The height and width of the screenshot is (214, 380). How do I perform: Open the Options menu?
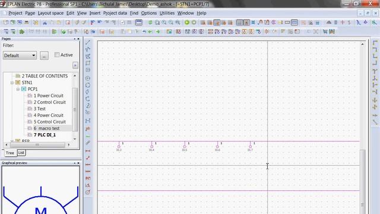[x=149, y=13]
